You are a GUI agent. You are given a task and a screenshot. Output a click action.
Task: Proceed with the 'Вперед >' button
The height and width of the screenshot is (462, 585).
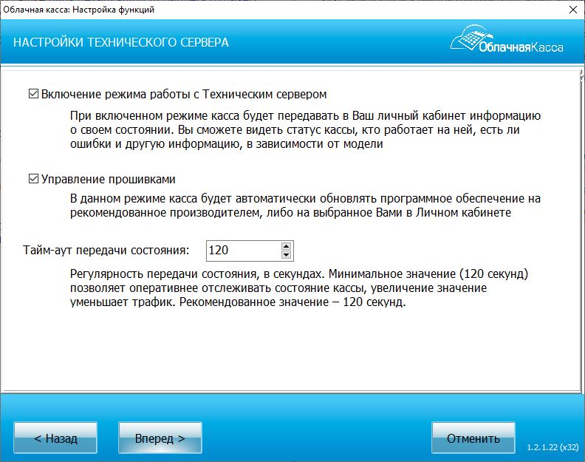pyautogui.click(x=160, y=438)
